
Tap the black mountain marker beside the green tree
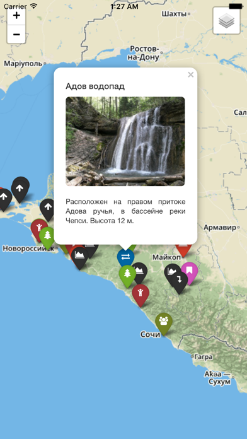pos(141,272)
